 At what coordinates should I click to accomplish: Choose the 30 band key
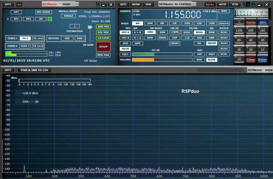tap(239, 49)
